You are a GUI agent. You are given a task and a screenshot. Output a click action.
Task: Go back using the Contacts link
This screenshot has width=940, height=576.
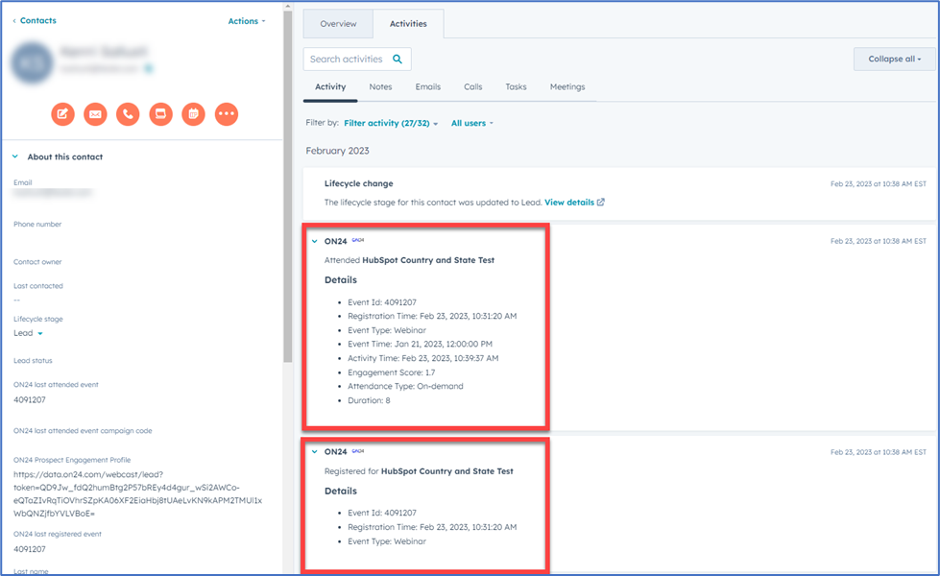coord(36,20)
